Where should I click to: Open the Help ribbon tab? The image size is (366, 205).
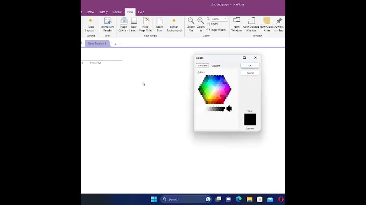(x=141, y=12)
